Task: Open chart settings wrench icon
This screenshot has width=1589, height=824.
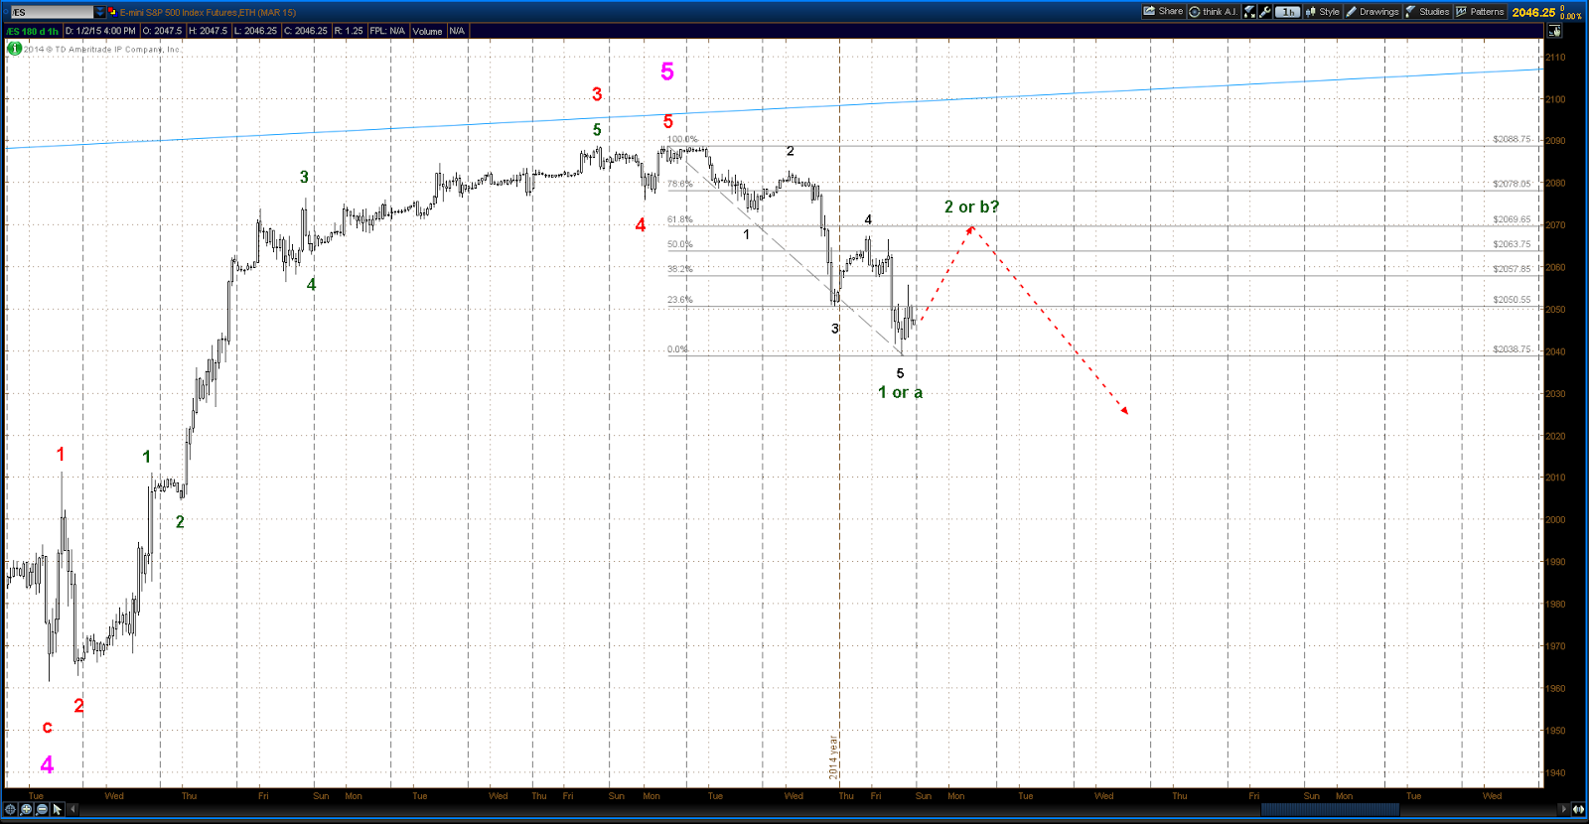Action: 1264,12
